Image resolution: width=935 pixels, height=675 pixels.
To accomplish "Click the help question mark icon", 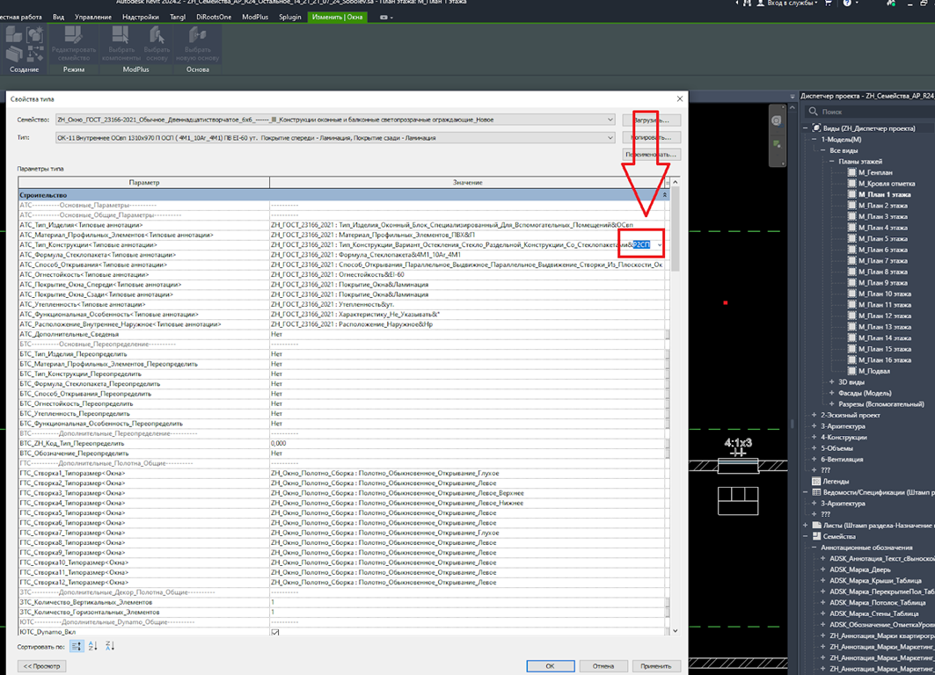I will point(847,3).
